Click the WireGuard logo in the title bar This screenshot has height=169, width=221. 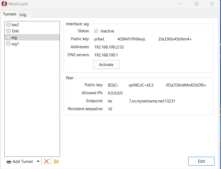(4, 4)
